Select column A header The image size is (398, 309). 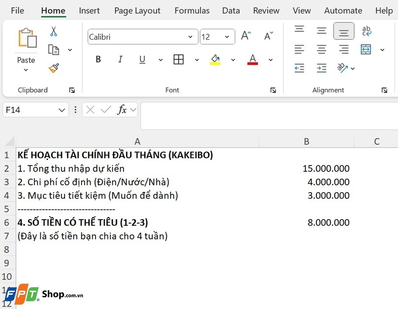pyautogui.click(x=137, y=142)
